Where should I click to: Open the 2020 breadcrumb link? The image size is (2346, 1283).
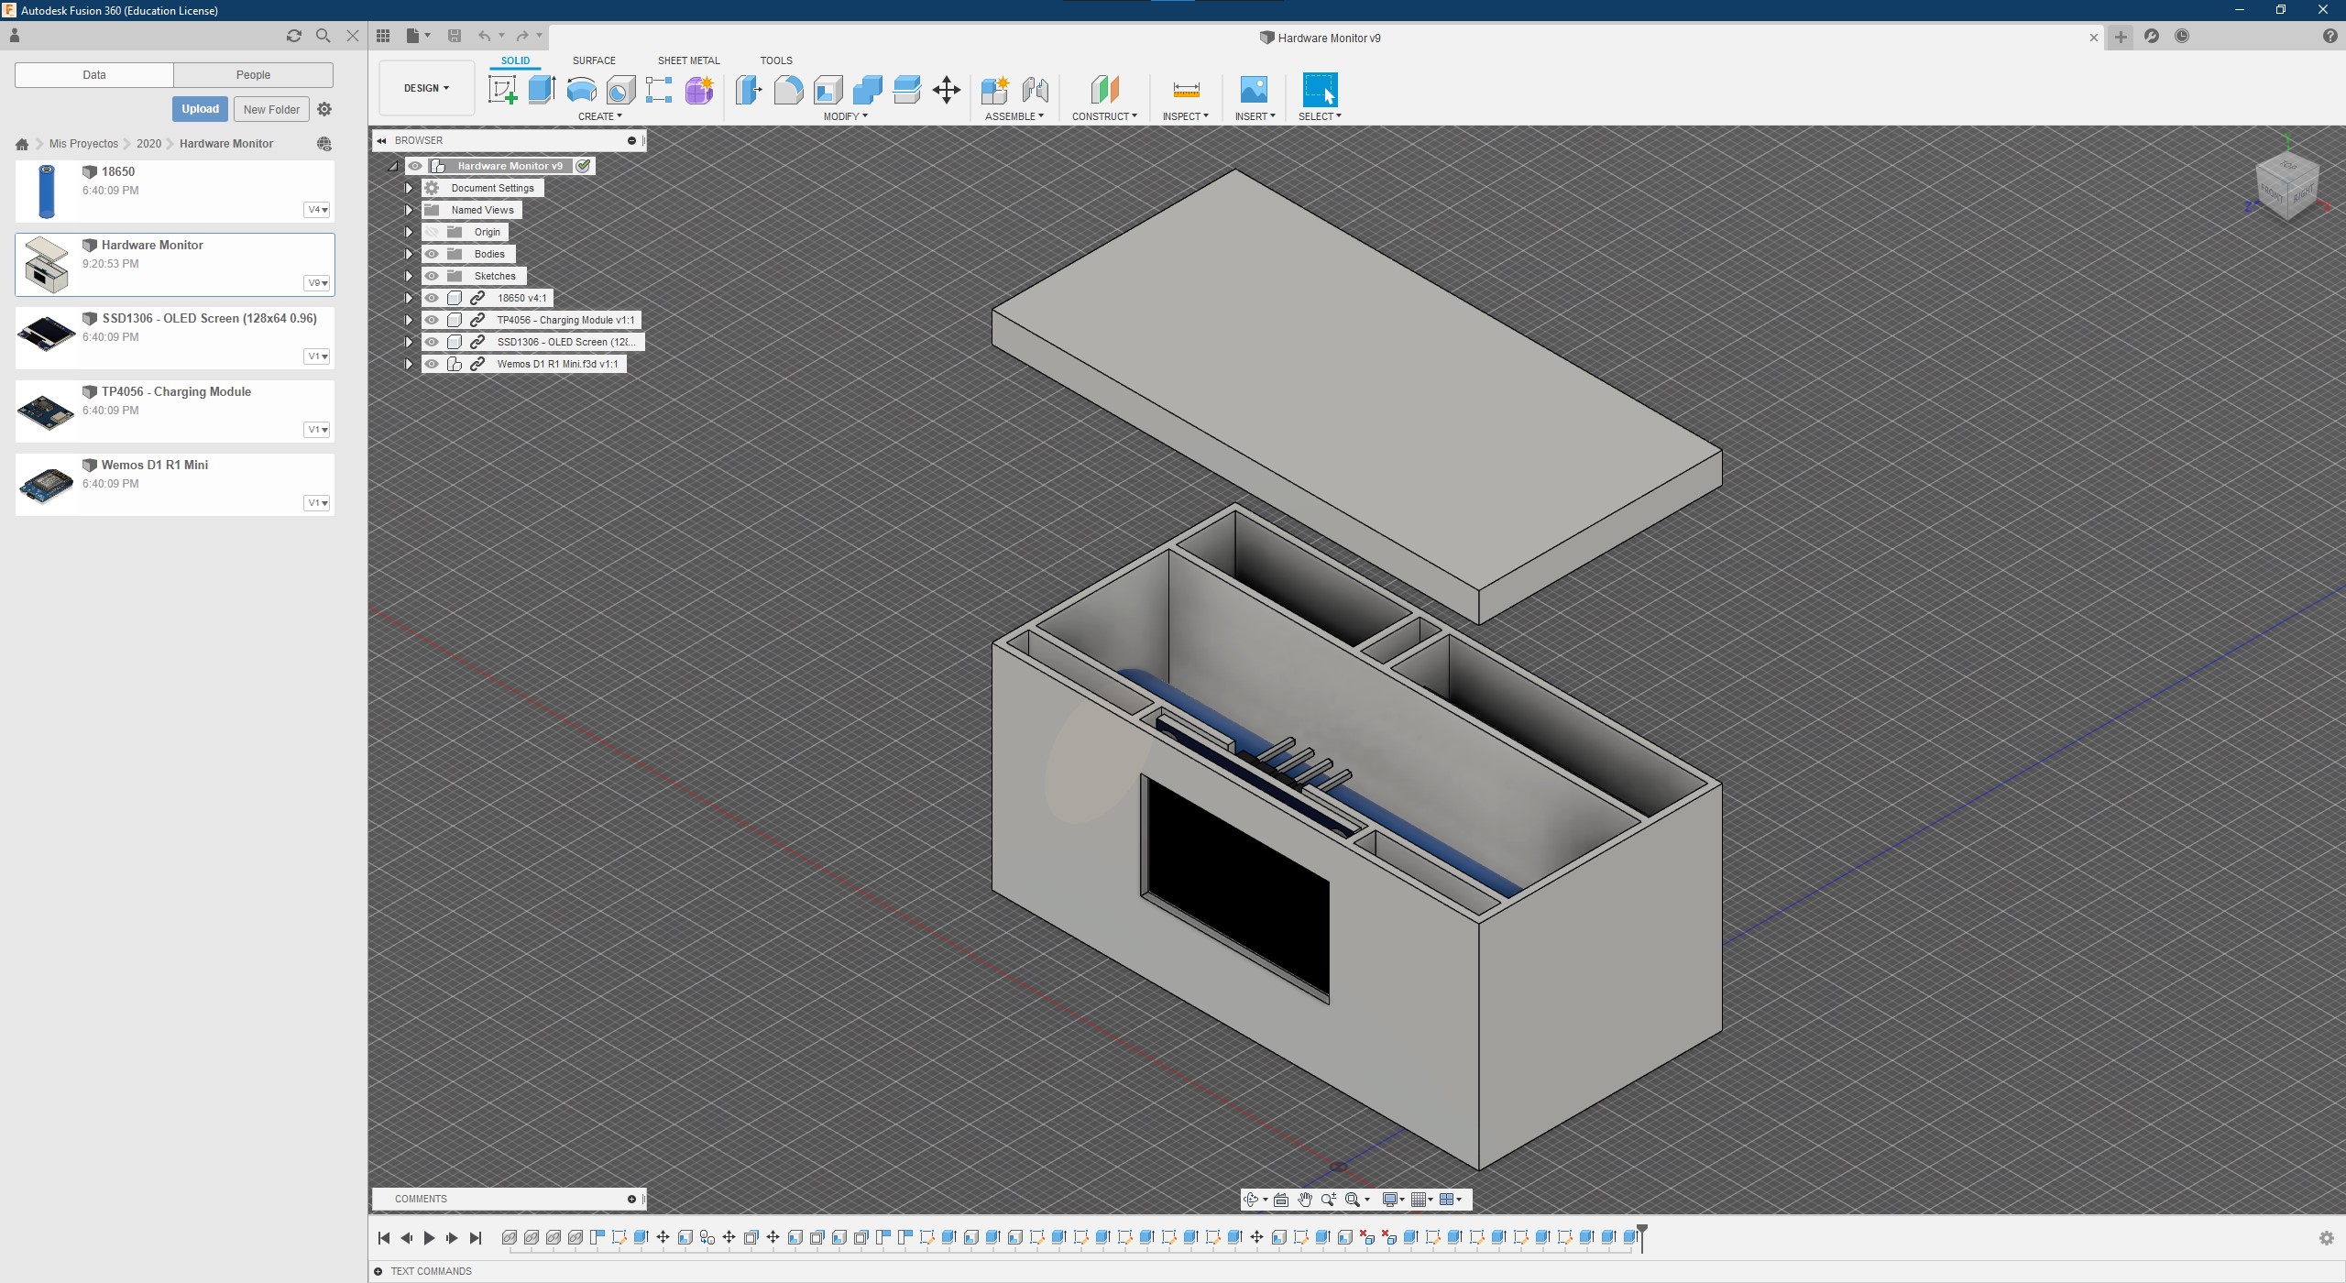coord(148,144)
